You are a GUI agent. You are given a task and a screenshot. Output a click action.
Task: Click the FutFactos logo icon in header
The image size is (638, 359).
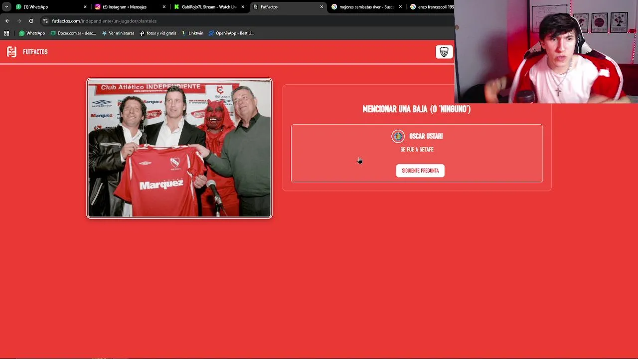11,52
